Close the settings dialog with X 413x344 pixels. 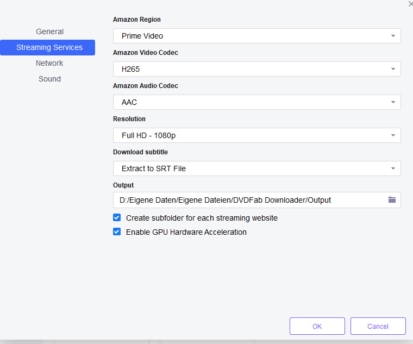point(410,4)
